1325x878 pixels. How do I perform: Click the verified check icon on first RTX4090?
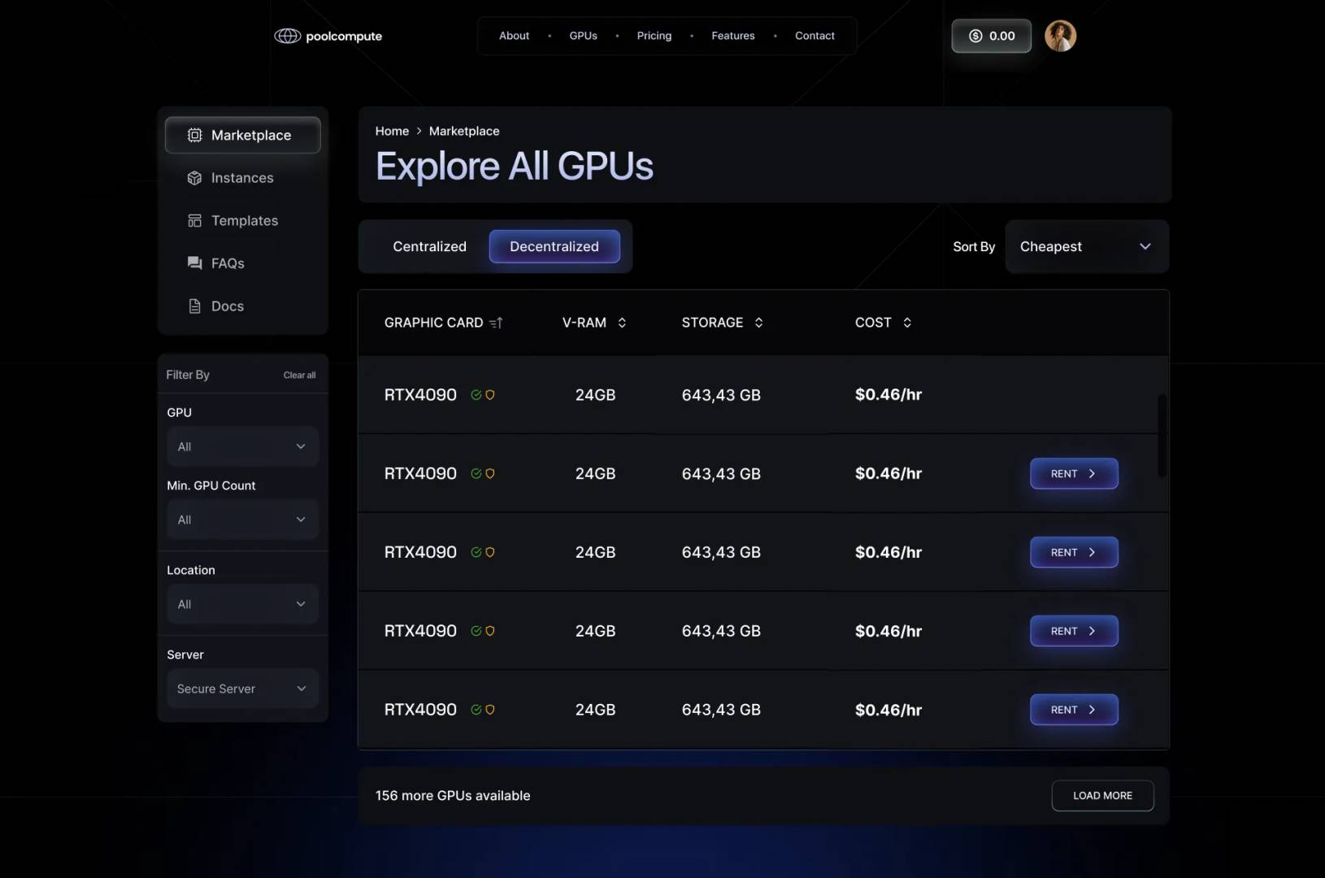click(476, 394)
